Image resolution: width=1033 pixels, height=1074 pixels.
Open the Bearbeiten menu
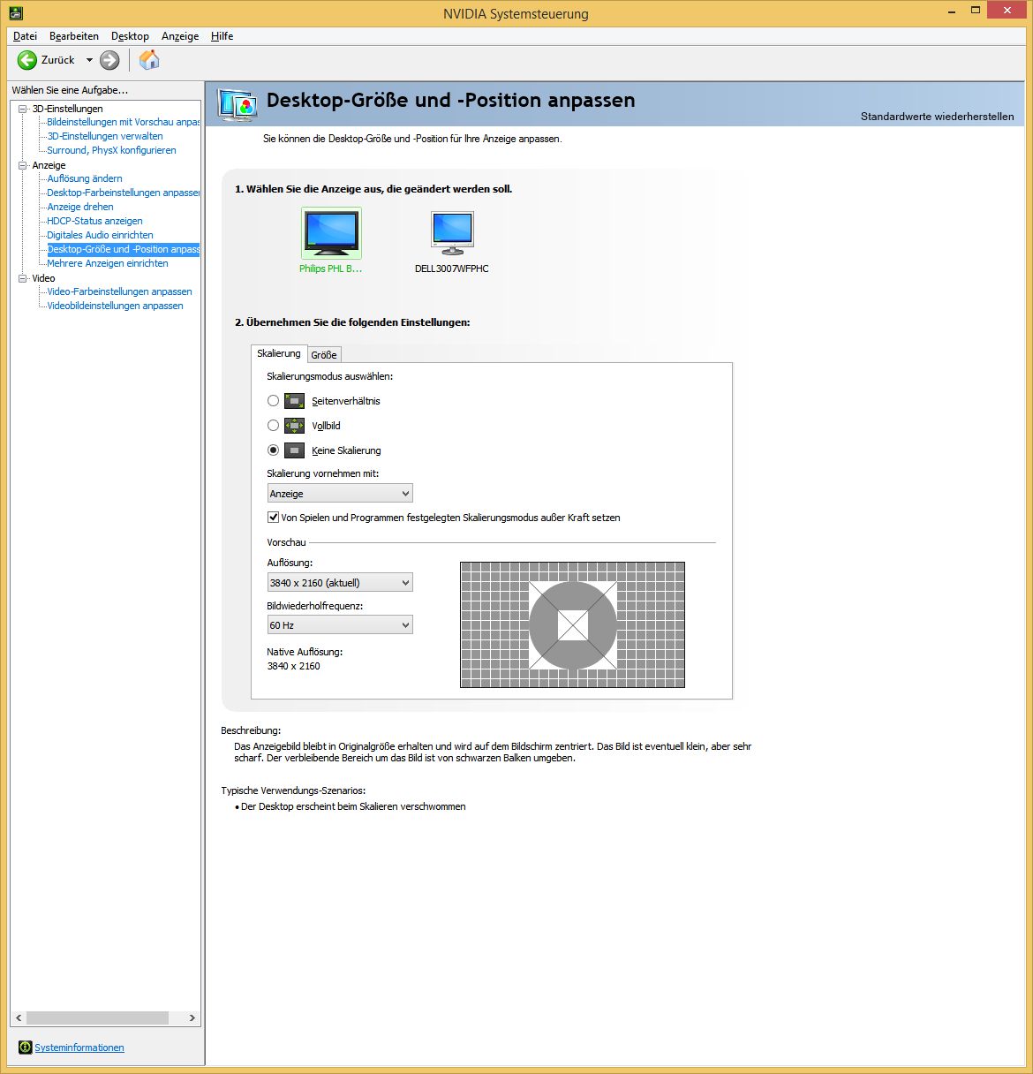pyautogui.click(x=74, y=36)
